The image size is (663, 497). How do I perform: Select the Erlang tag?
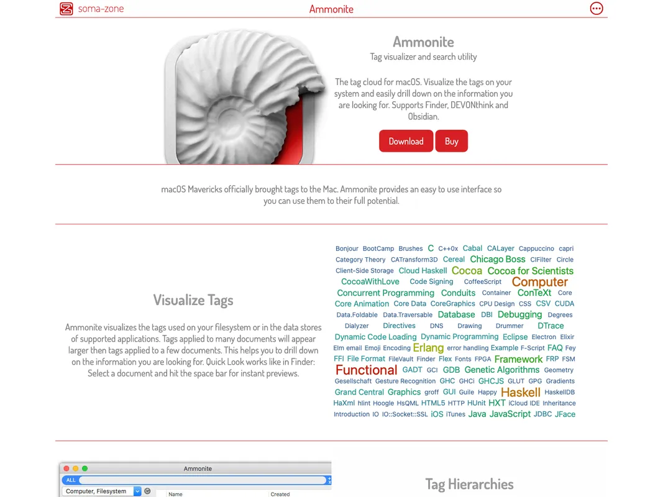point(428,348)
